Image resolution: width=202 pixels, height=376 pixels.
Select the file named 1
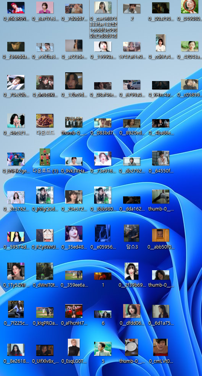pyautogui.click(x=103, y=276)
